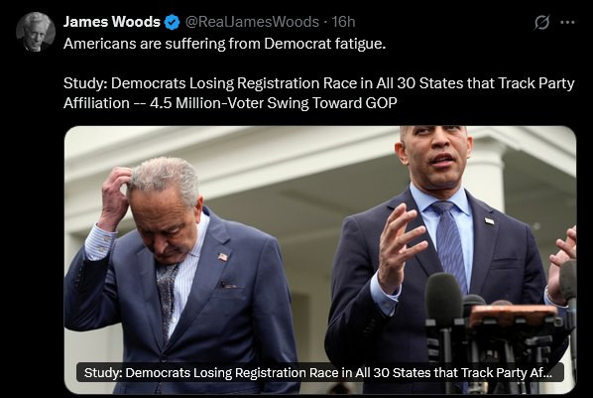The image size is (593, 398).
Task: Select the "Democrat fatigue" sentence in the tweet
Action: point(225,44)
